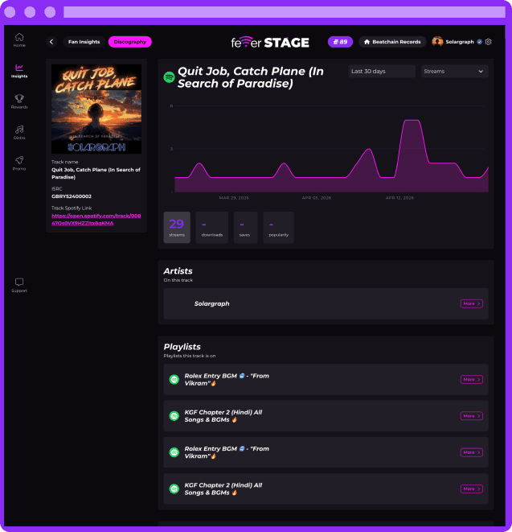Open Insights in the sidebar
Image resolution: width=512 pixels, height=532 pixels.
pos(19,71)
